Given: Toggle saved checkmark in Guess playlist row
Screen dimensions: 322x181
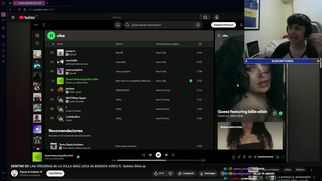Looking at the screenshot, I should coord(191,81).
